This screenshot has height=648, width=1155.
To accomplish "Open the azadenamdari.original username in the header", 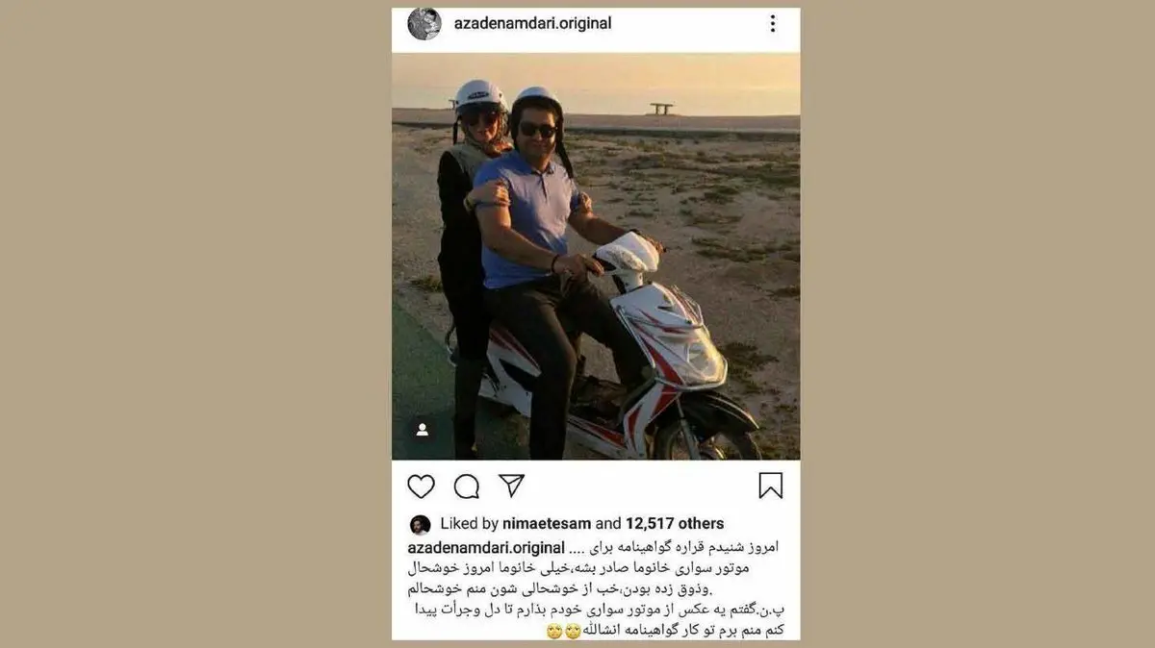I will pos(532,23).
